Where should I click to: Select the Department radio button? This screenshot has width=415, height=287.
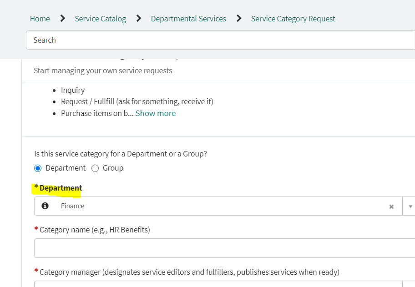[38, 168]
